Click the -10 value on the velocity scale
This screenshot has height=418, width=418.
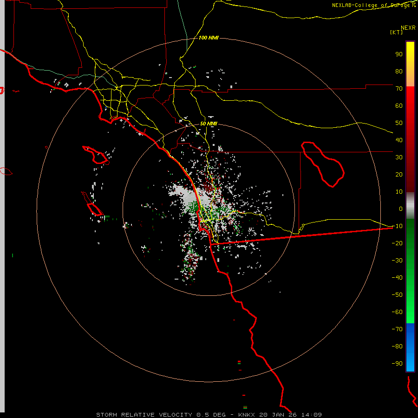click(x=397, y=226)
